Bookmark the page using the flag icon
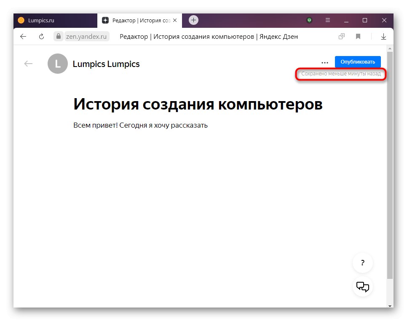Viewport: 407px width, 321px height. [358, 36]
